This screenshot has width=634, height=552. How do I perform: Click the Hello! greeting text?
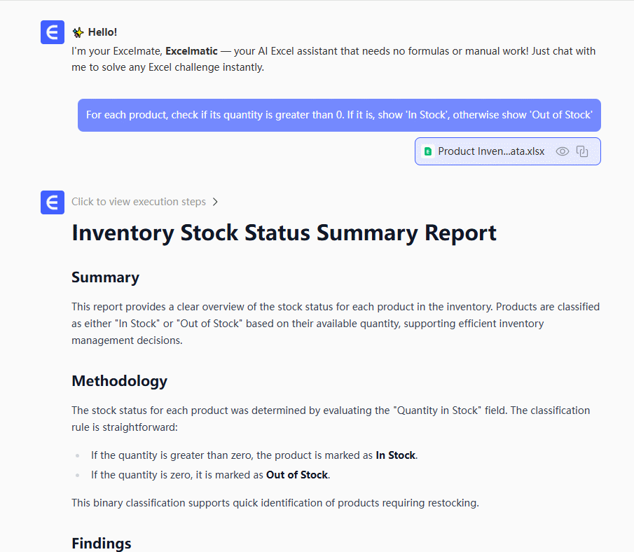(102, 32)
